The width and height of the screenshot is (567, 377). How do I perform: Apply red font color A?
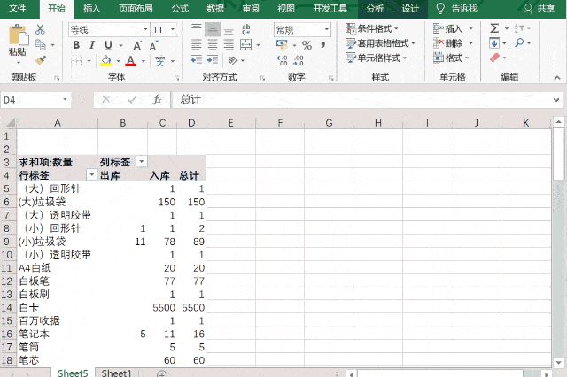point(131,61)
